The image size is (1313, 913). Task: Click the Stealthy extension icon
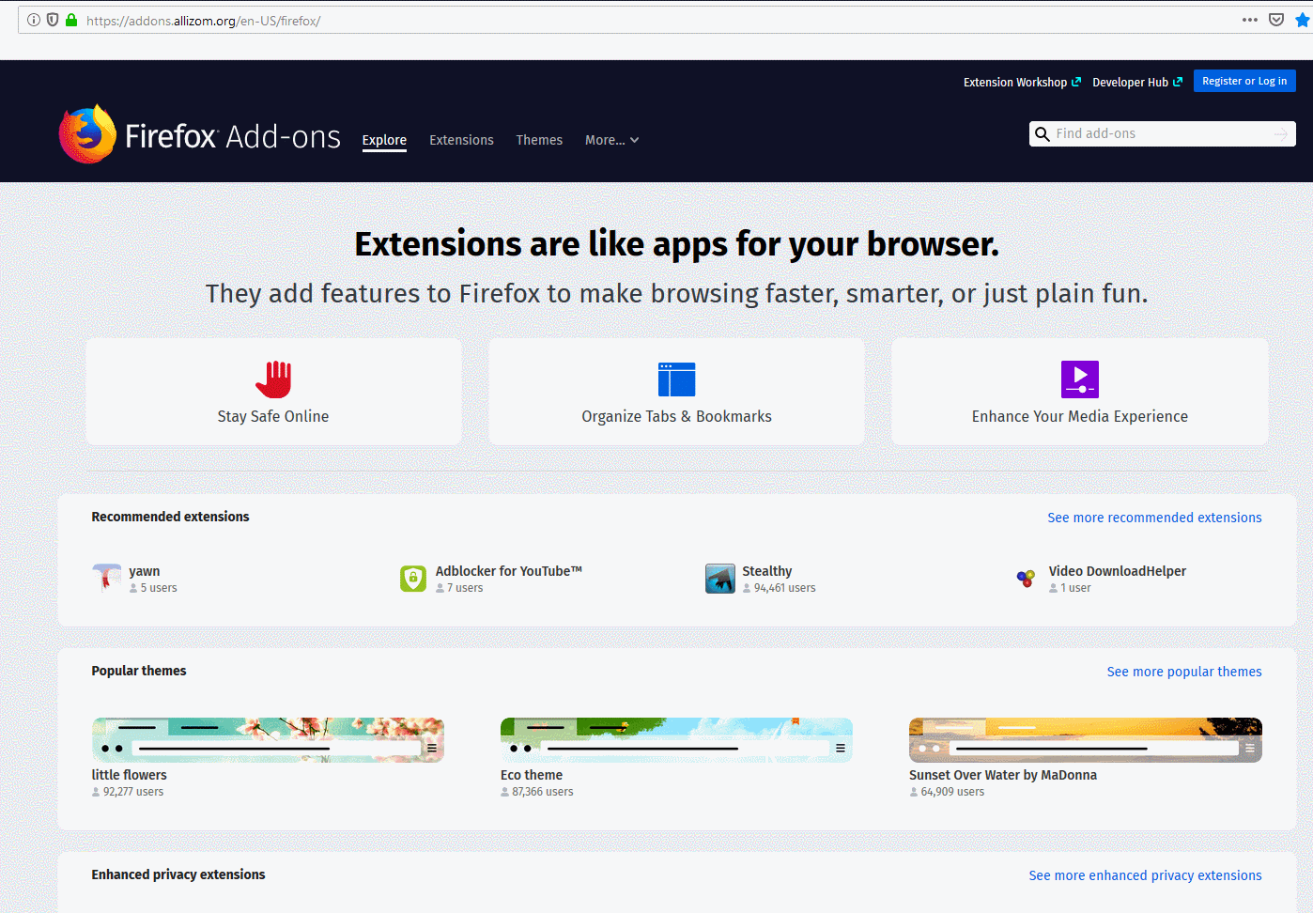pos(720,579)
